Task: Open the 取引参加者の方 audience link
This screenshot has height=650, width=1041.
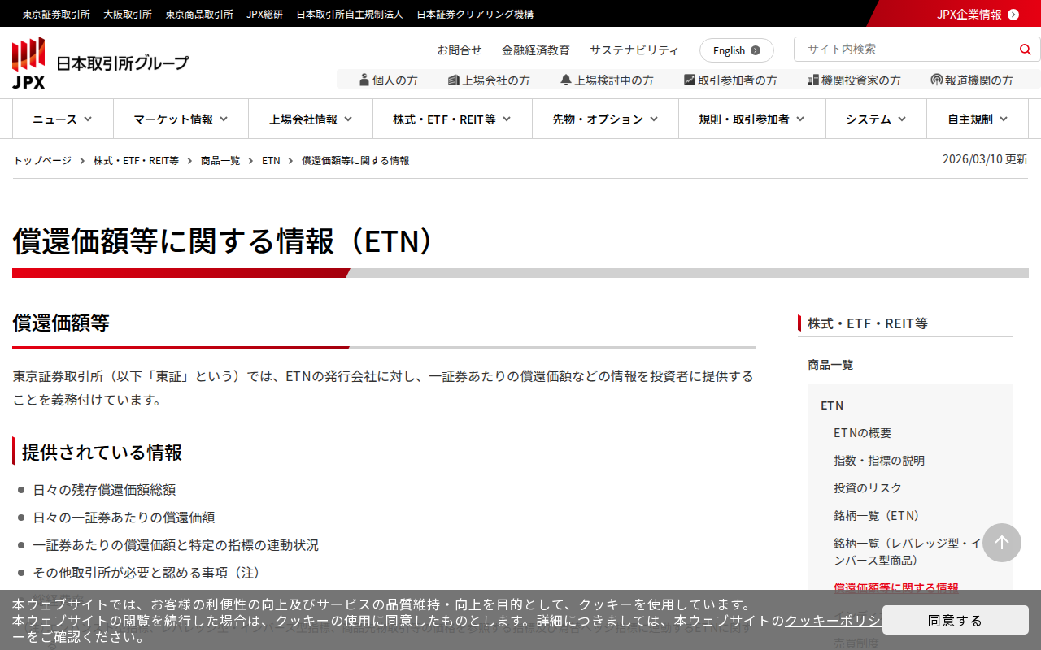Action: point(730,80)
